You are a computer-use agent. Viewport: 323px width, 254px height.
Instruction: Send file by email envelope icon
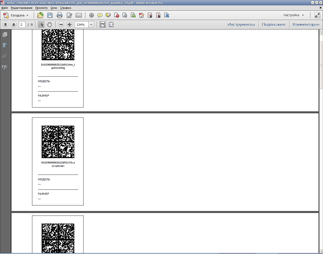coord(79,15)
